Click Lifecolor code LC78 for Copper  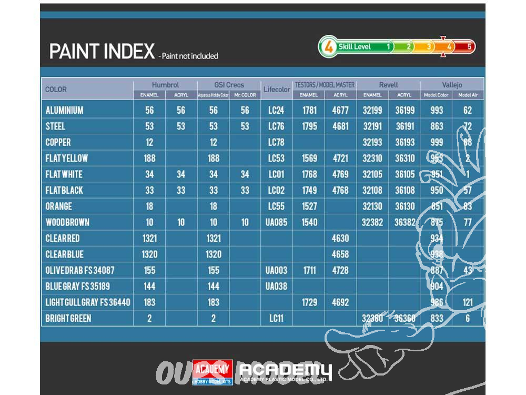(x=277, y=142)
